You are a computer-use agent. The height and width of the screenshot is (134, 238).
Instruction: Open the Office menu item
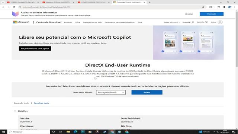pos(77,22)
